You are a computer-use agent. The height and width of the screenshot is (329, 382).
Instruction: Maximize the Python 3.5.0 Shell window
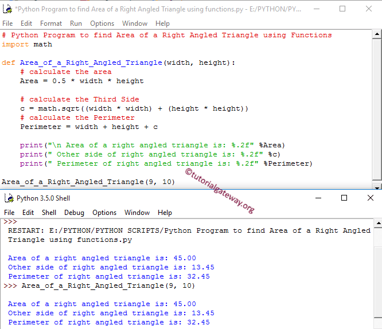[344, 198]
